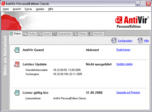The image size is (152, 112).
Task: Click the AntiVir PersonalEdition logo
Action: coord(132,22)
